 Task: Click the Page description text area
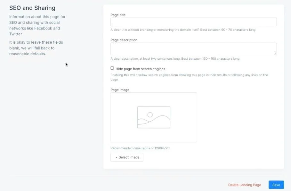click(x=194, y=49)
